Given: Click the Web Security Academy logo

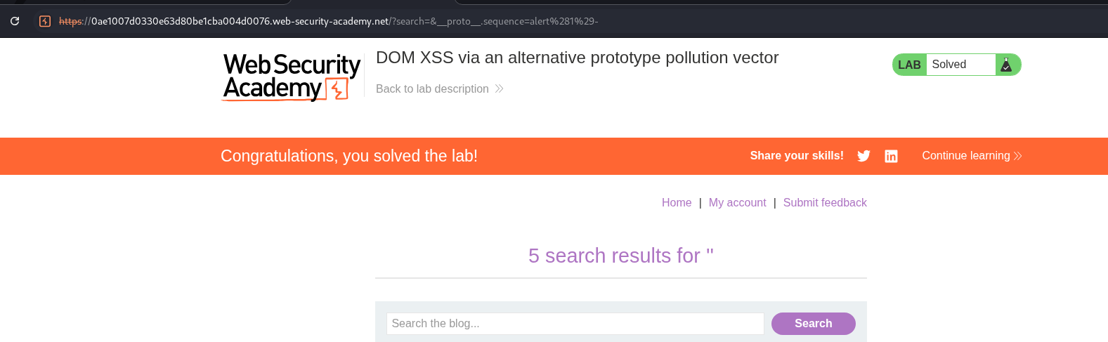Looking at the screenshot, I should [292, 77].
